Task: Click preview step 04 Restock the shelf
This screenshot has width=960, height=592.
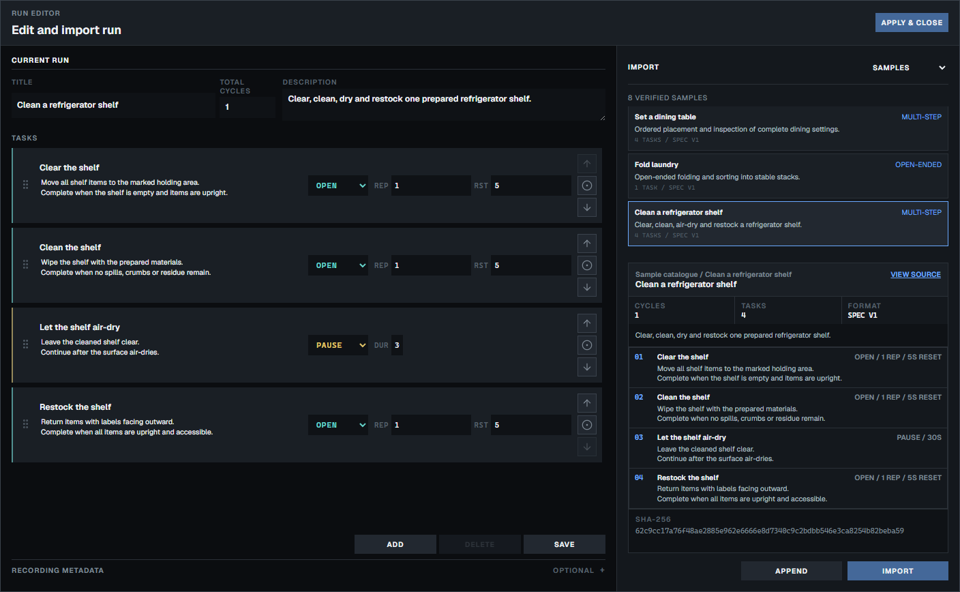Action: pos(788,488)
